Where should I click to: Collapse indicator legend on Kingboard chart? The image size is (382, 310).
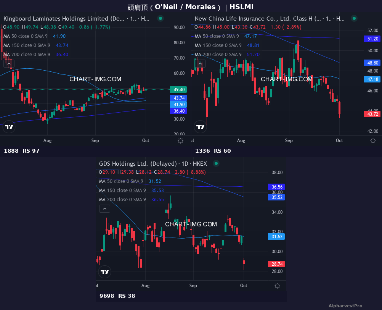coord(9,64)
